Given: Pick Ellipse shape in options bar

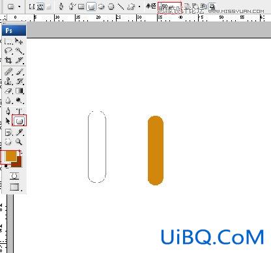Looking at the screenshot, I should tap(101, 7).
